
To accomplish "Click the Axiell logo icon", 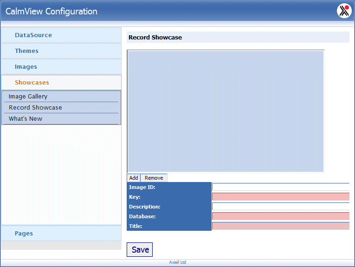I will click(344, 11).
